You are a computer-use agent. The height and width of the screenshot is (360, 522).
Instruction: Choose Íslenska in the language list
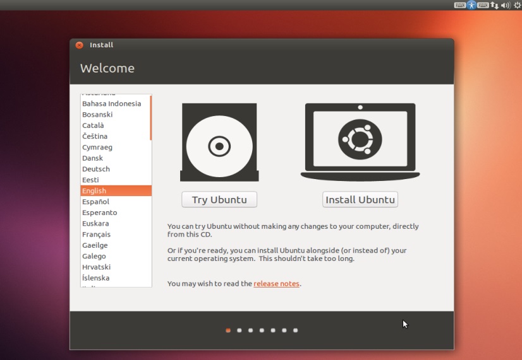click(x=95, y=278)
